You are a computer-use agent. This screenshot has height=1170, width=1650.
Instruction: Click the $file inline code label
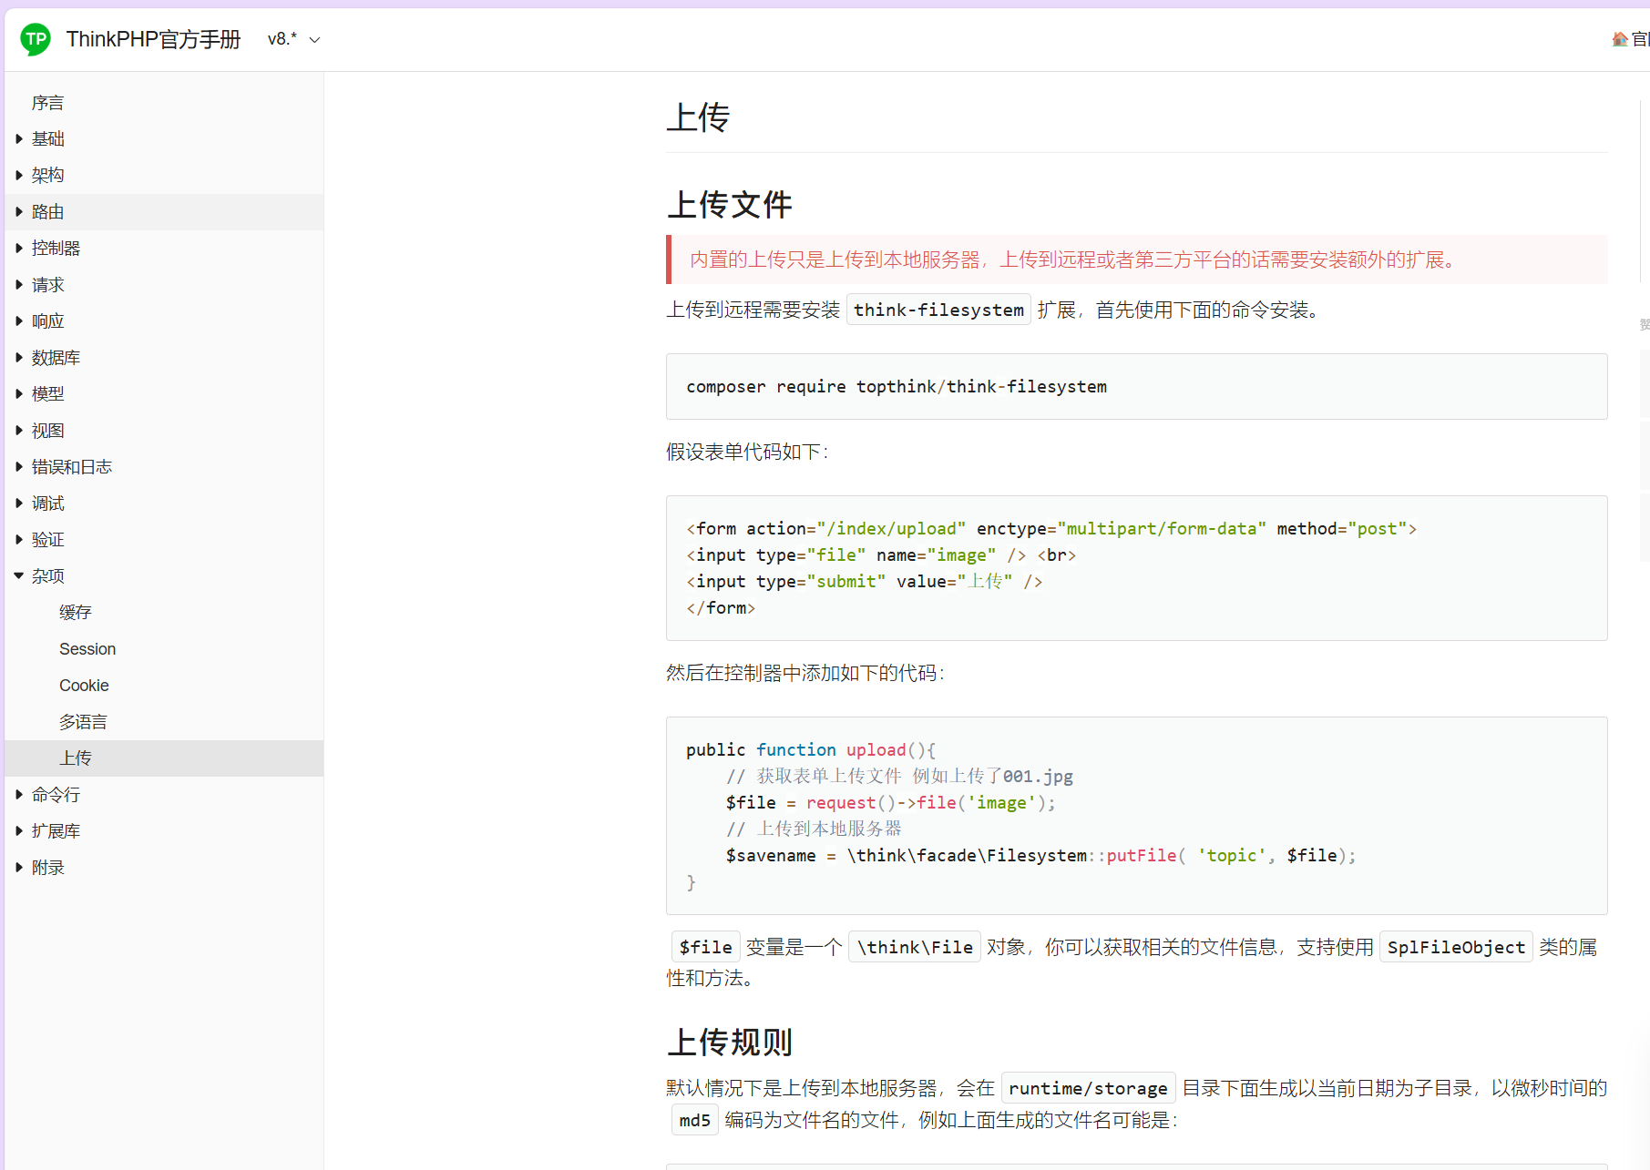705,947
